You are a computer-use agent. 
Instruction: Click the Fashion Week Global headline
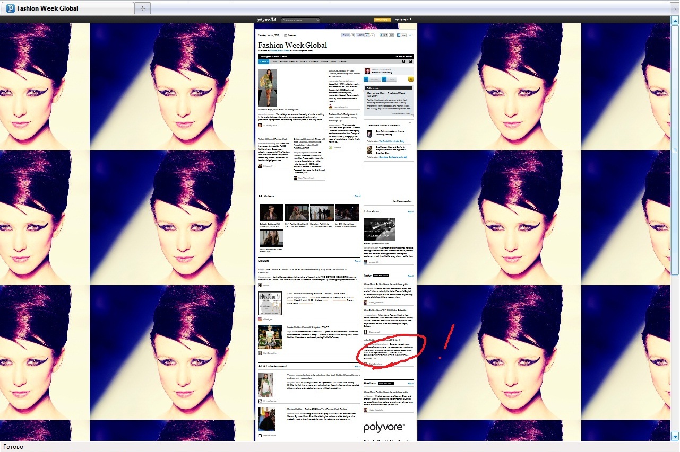(x=292, y=45)
